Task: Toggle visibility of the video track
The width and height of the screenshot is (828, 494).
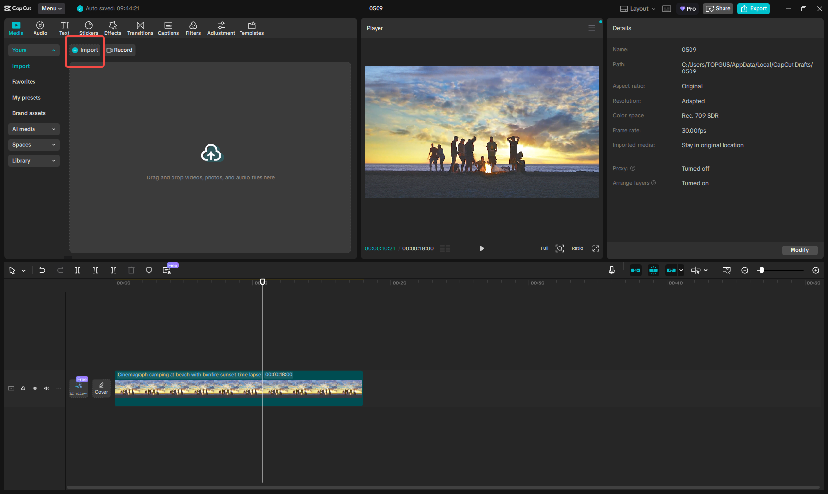Action: click(x=34, y=388)
